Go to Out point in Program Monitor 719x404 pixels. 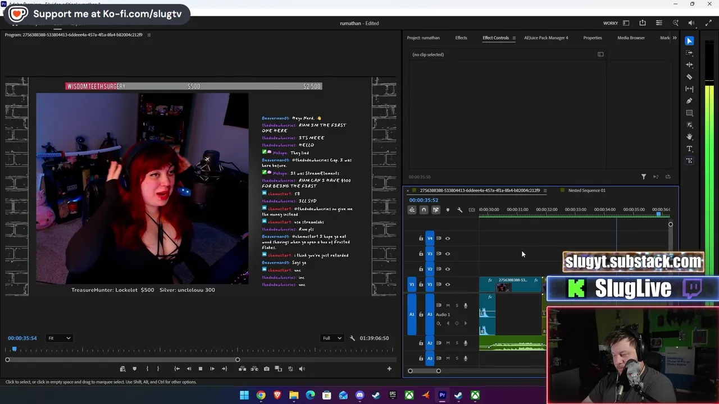pos(224,369)
